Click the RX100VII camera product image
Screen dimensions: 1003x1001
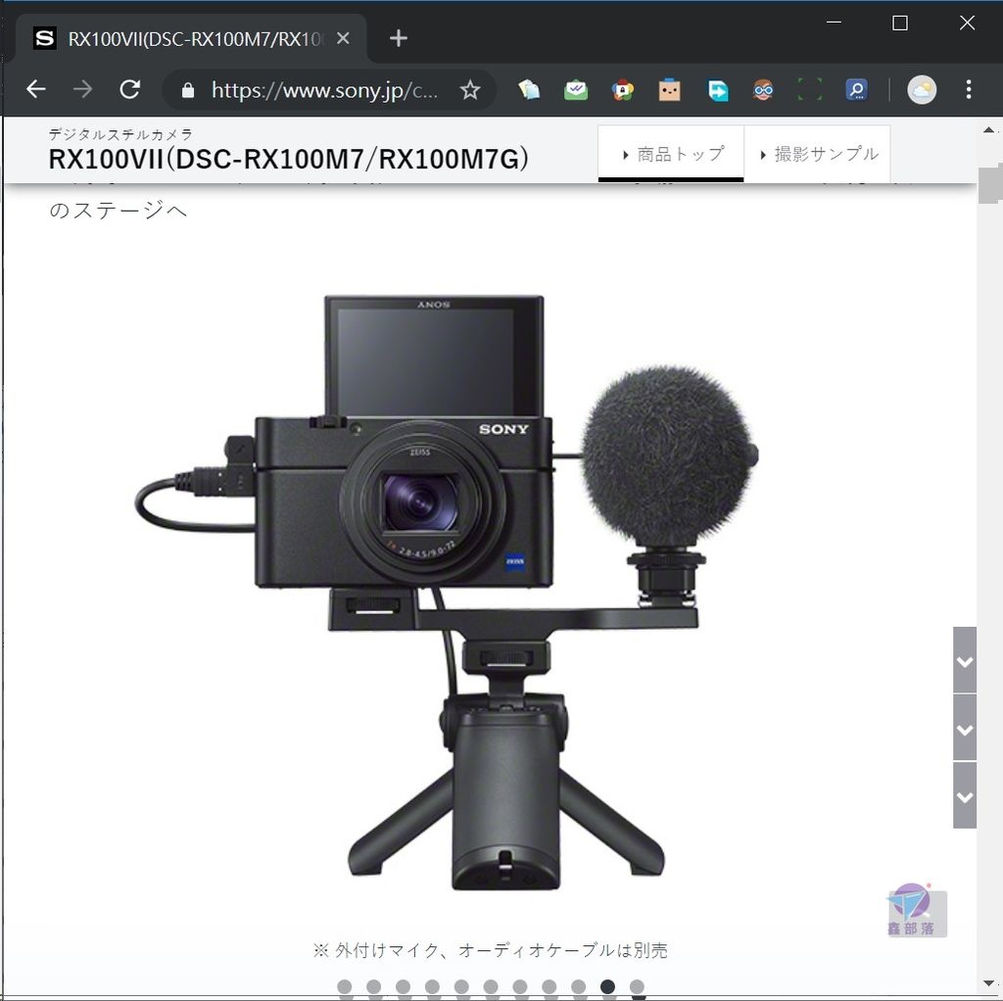click(x=447, y=592)
